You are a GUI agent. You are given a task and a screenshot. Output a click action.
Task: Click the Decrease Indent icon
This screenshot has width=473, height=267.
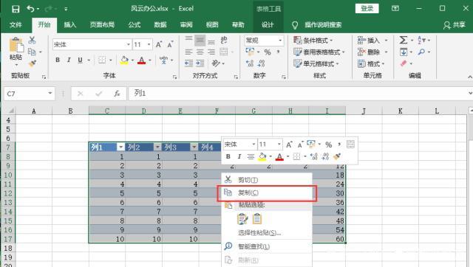pyautogui.click(x=189, y=63)
